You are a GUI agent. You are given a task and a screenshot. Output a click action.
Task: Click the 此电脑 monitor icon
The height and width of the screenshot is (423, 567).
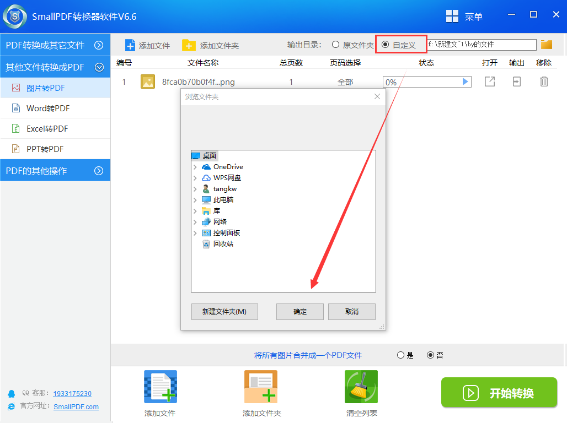[x=206, y=200]
